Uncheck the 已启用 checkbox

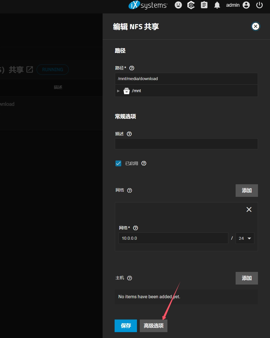(x=119, y=164)
